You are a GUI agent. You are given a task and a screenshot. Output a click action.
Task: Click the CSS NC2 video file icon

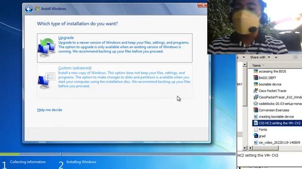click(x=256, y=123)
